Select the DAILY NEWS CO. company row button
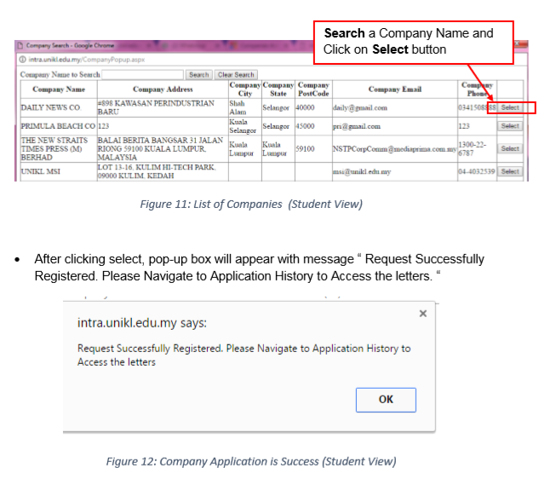The image size is (556, 485). [x=510, y=107]
